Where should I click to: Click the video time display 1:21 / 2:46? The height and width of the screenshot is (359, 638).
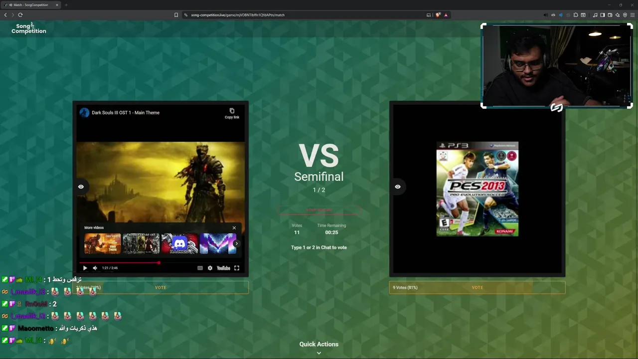pos(110,268)
